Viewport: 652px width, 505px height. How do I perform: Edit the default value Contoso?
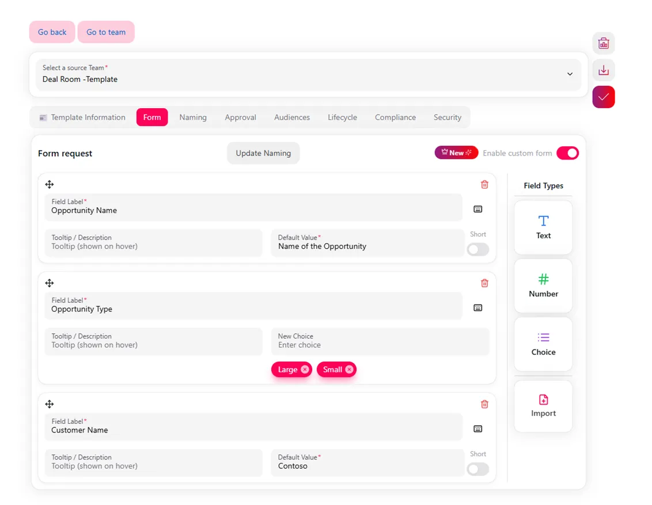coord(367,462)
